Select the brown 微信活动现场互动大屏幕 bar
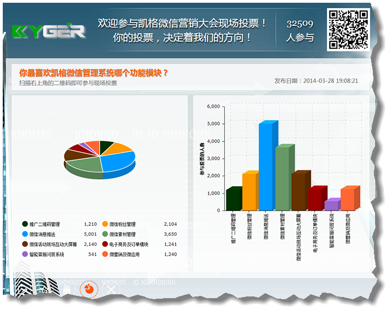 coord(298,192)
